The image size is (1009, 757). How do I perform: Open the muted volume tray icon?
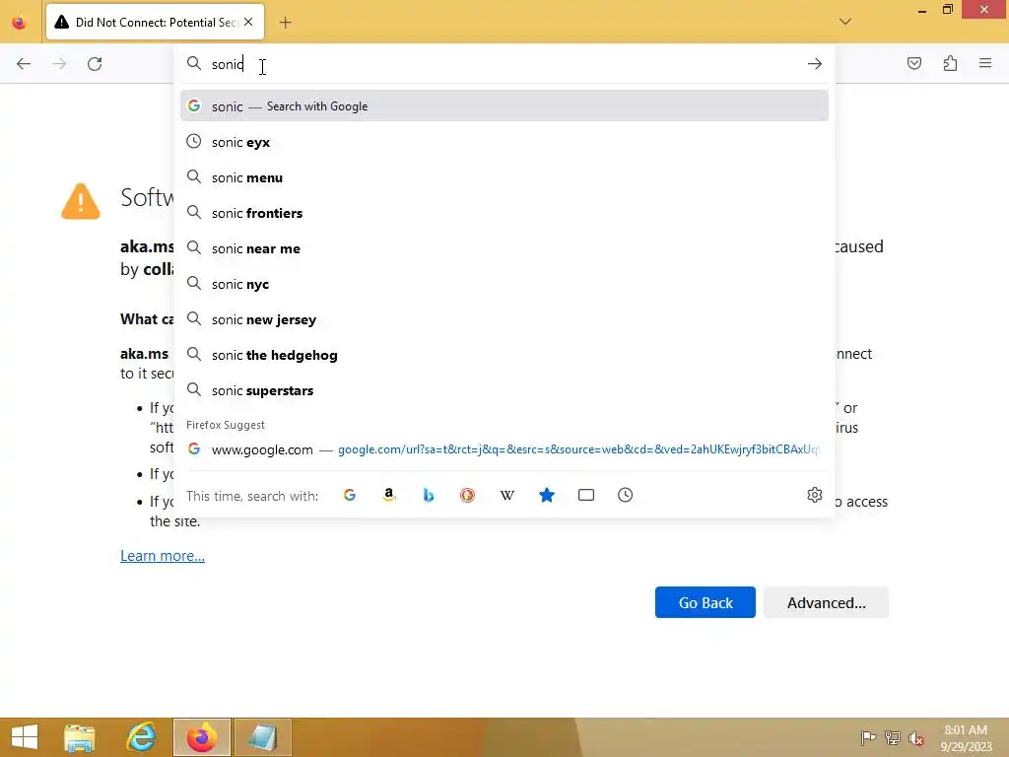coord(916,738)
